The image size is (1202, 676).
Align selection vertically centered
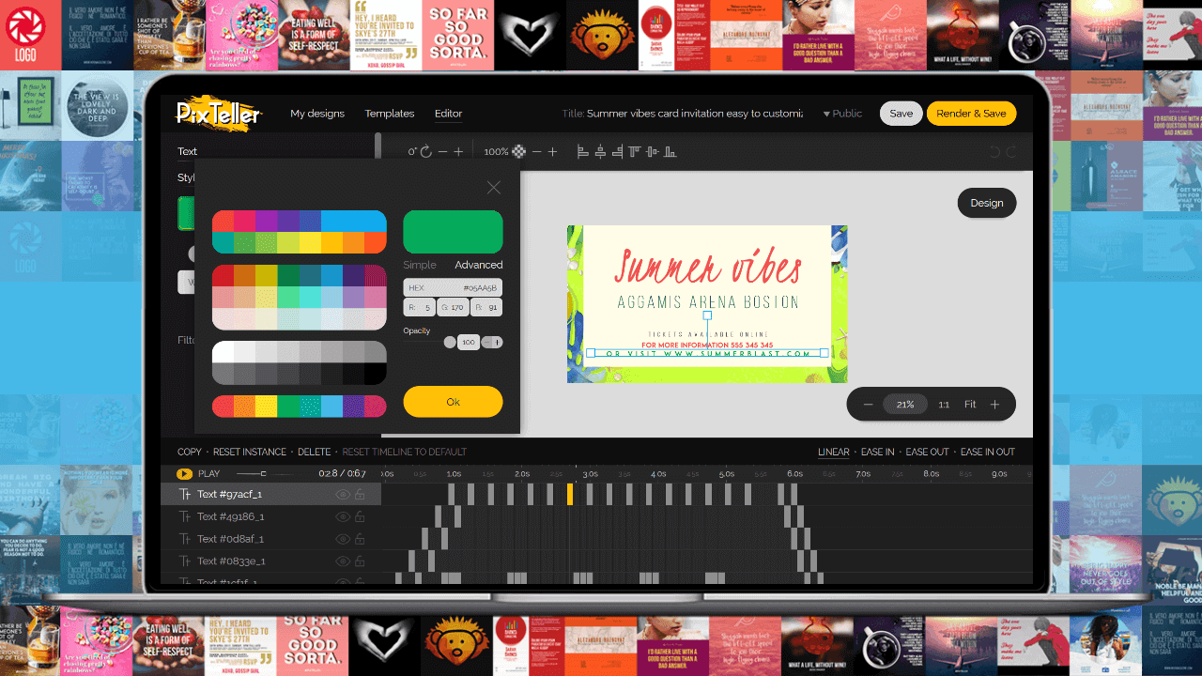pyautogui.click(x=652, y=151)
